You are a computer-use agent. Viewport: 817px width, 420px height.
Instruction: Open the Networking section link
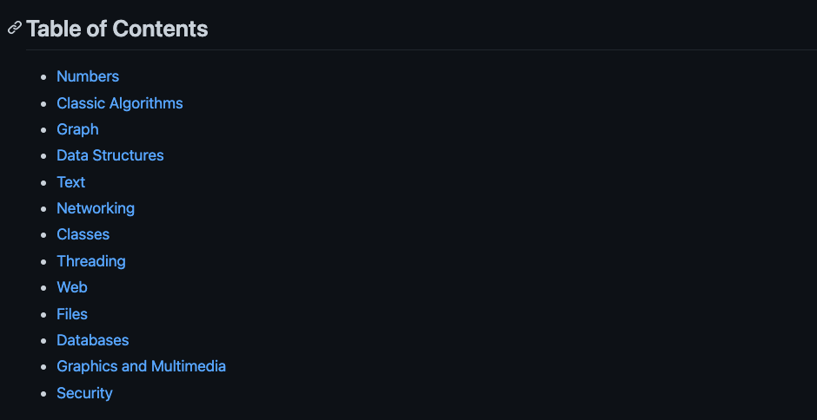[x=96, y=209]
